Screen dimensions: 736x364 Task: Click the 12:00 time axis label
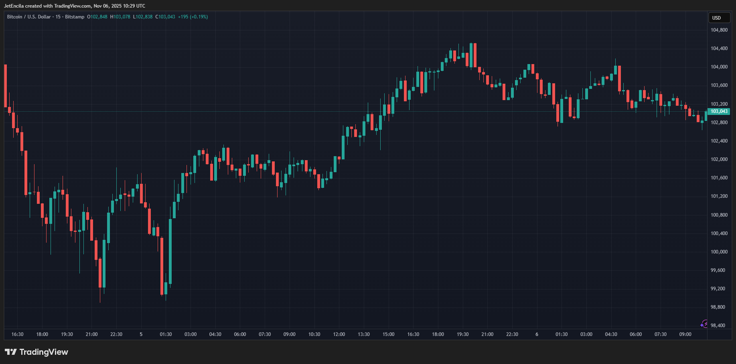click(339, 334)
